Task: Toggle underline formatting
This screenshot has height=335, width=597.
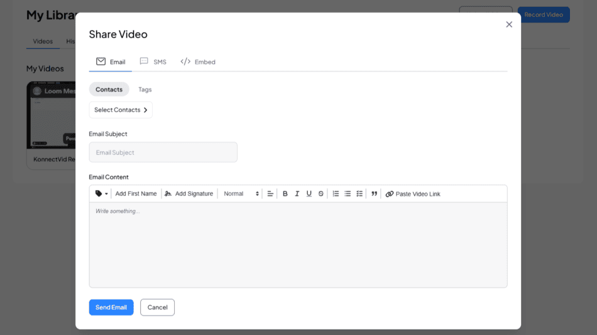Action: (x=309, y=194)
